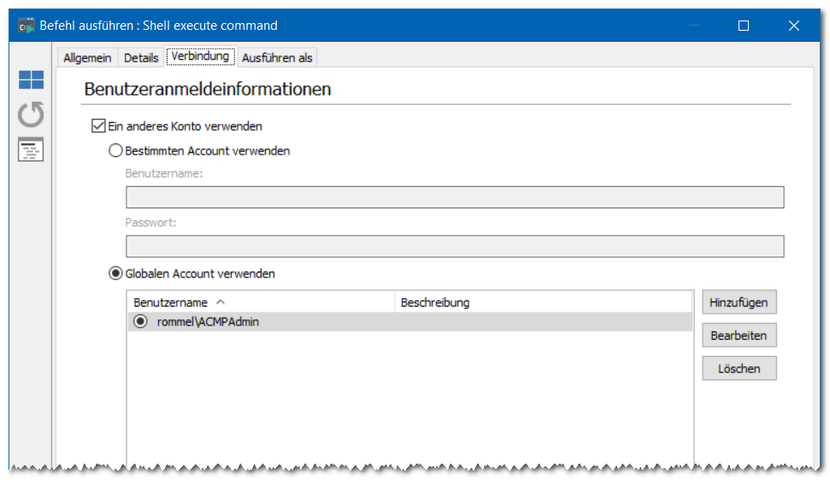The height and width of the screenshot is (485, 830).
Task: Select Bestimmten Account verwenden option
Action: point(115,151)
